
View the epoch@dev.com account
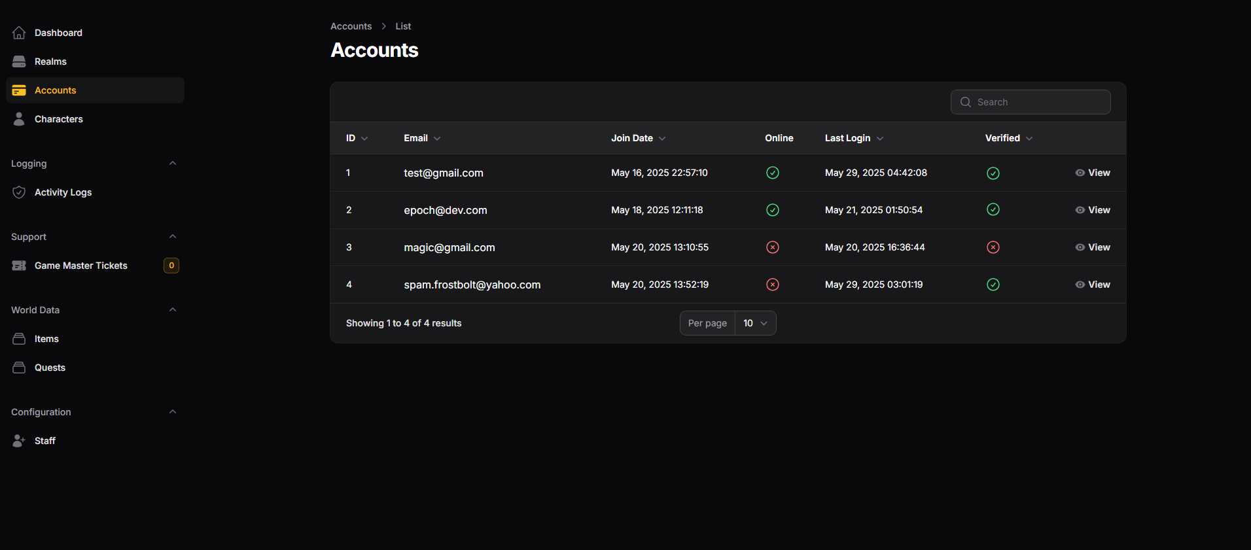[x=1093, y=210]
